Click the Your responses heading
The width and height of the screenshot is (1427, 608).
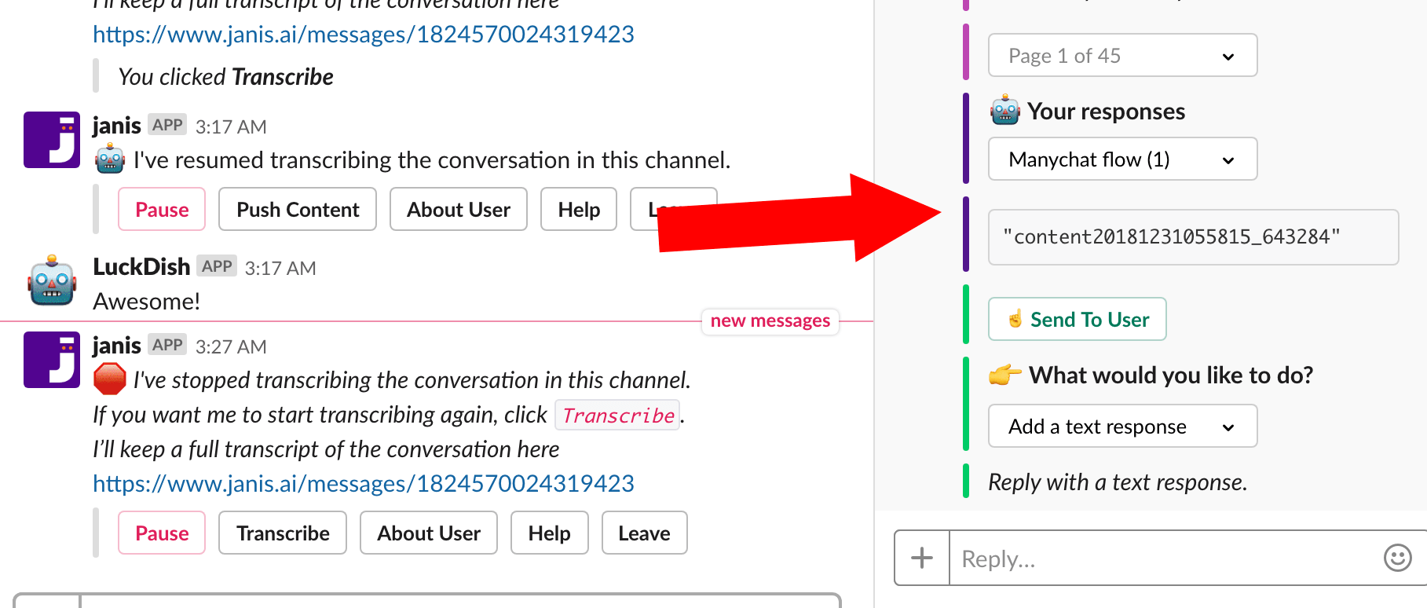pos(1106,111)
